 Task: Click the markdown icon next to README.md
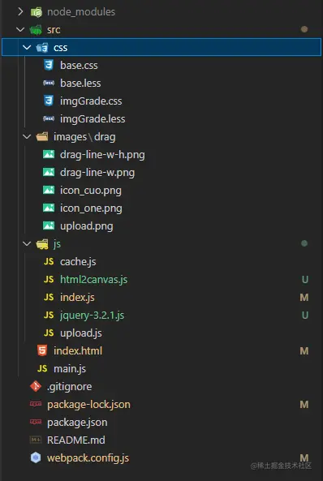tap(36, 440)
